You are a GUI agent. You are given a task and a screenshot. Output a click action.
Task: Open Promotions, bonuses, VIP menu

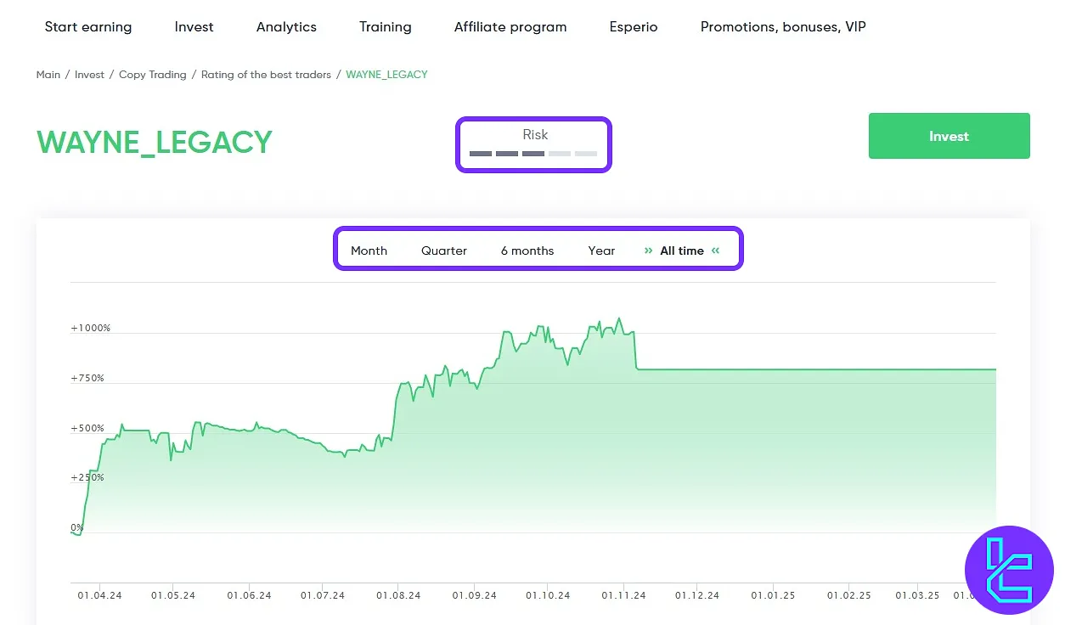click(783, 26)
